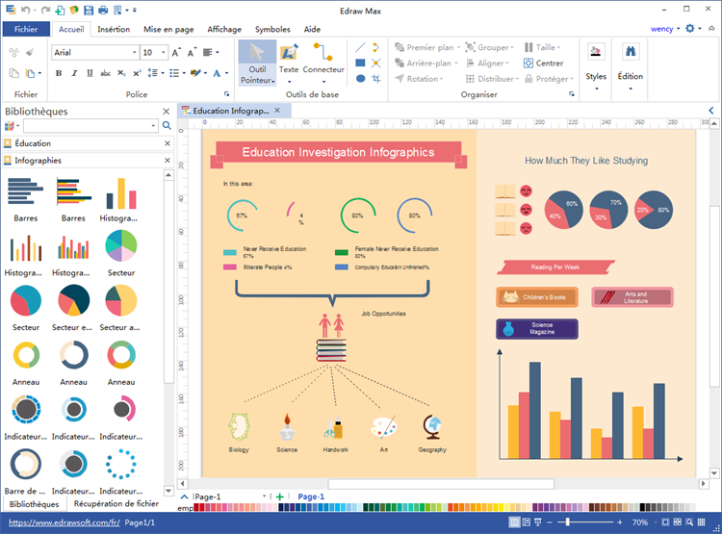Screen dimensions: 722x534
Task: Open the Aide tab
Action: point(312,29)
